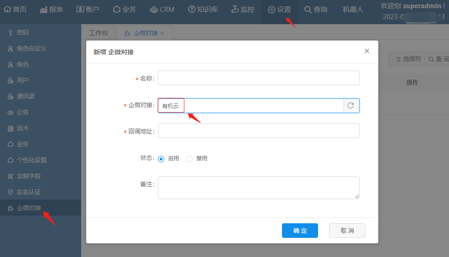The height and width of the screenshot is (257, 449).
Task: Click the refresh icon in 企微对接 field
Action: tap(351, 105)
